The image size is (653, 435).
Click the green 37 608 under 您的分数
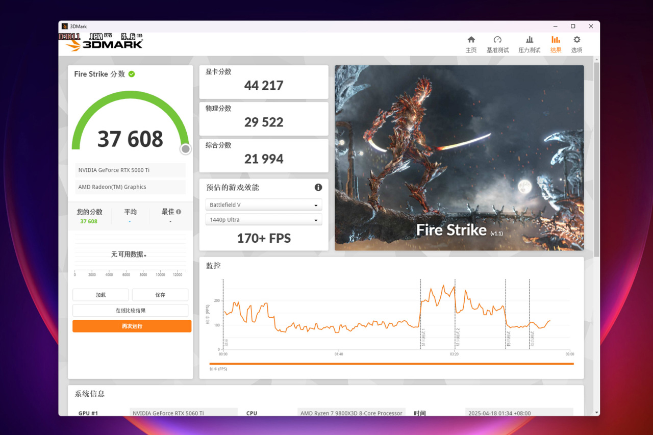pyautogui.click(x=89, y=221)
